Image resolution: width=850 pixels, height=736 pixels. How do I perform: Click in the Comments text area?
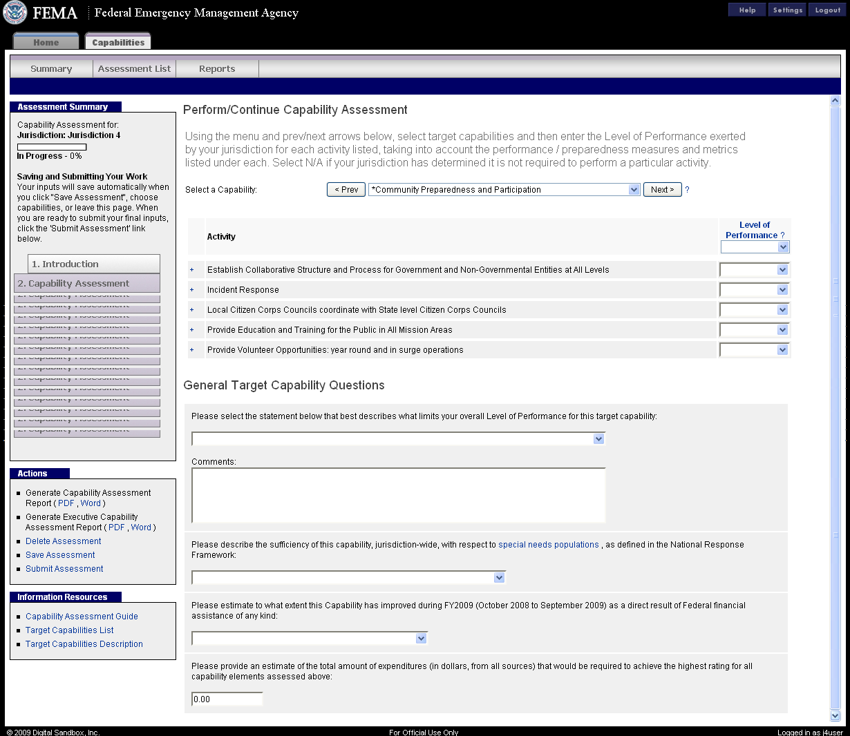point(398,495)
